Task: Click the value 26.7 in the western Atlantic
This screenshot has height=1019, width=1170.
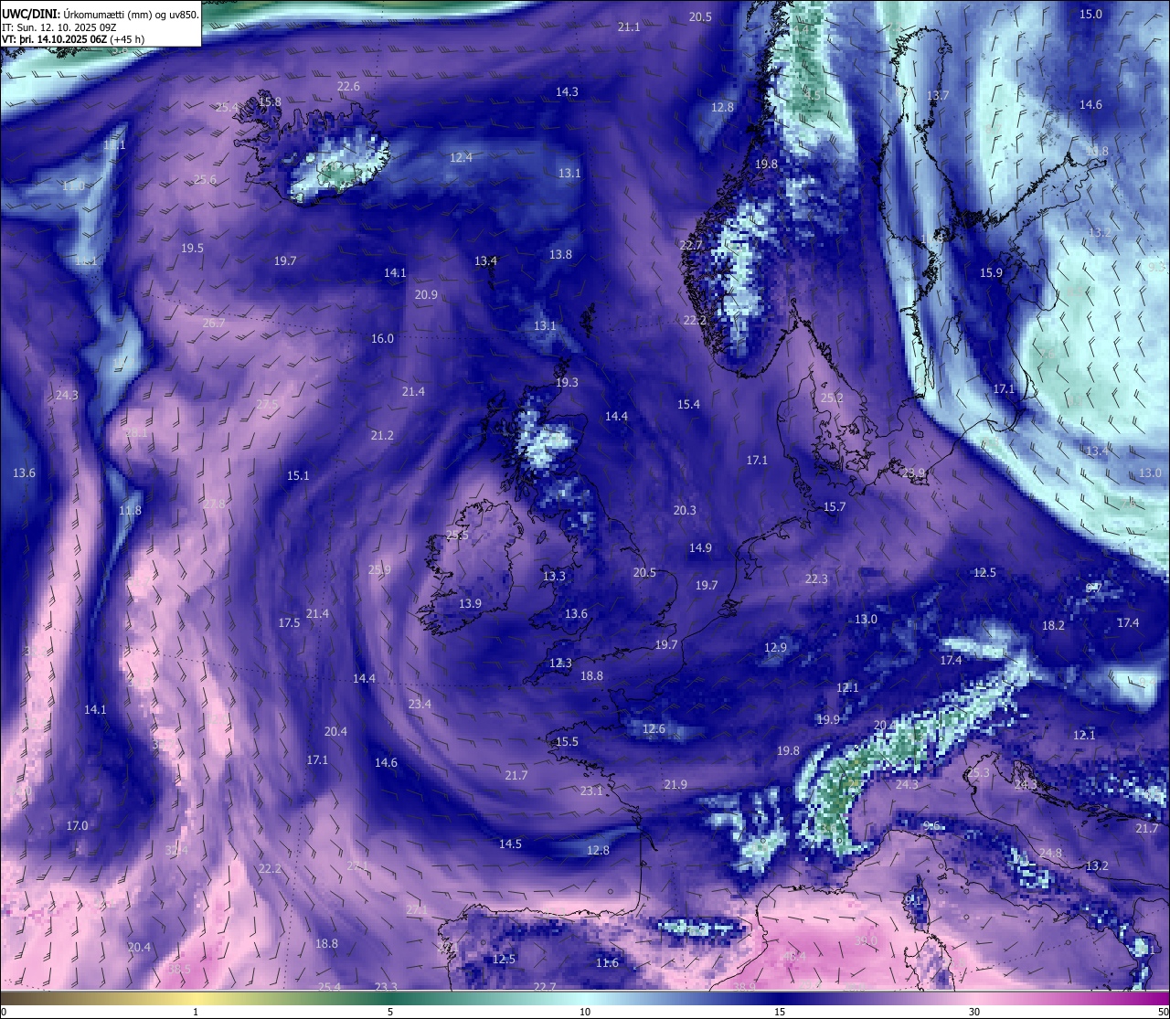Action: click(213, 323)
